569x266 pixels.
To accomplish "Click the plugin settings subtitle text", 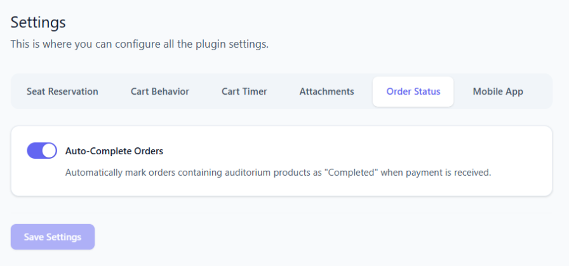I will pyautogui.click(x=140, y=44).
